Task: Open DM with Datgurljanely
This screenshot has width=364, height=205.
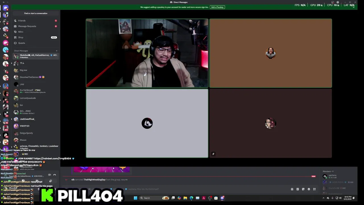Action: tap(36, 133)
